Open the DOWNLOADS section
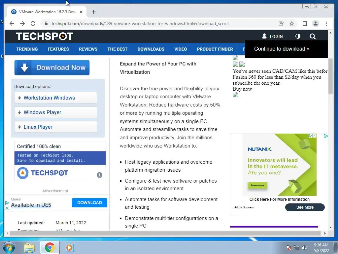This screenshot has height=254, width=338. (151, 49)
